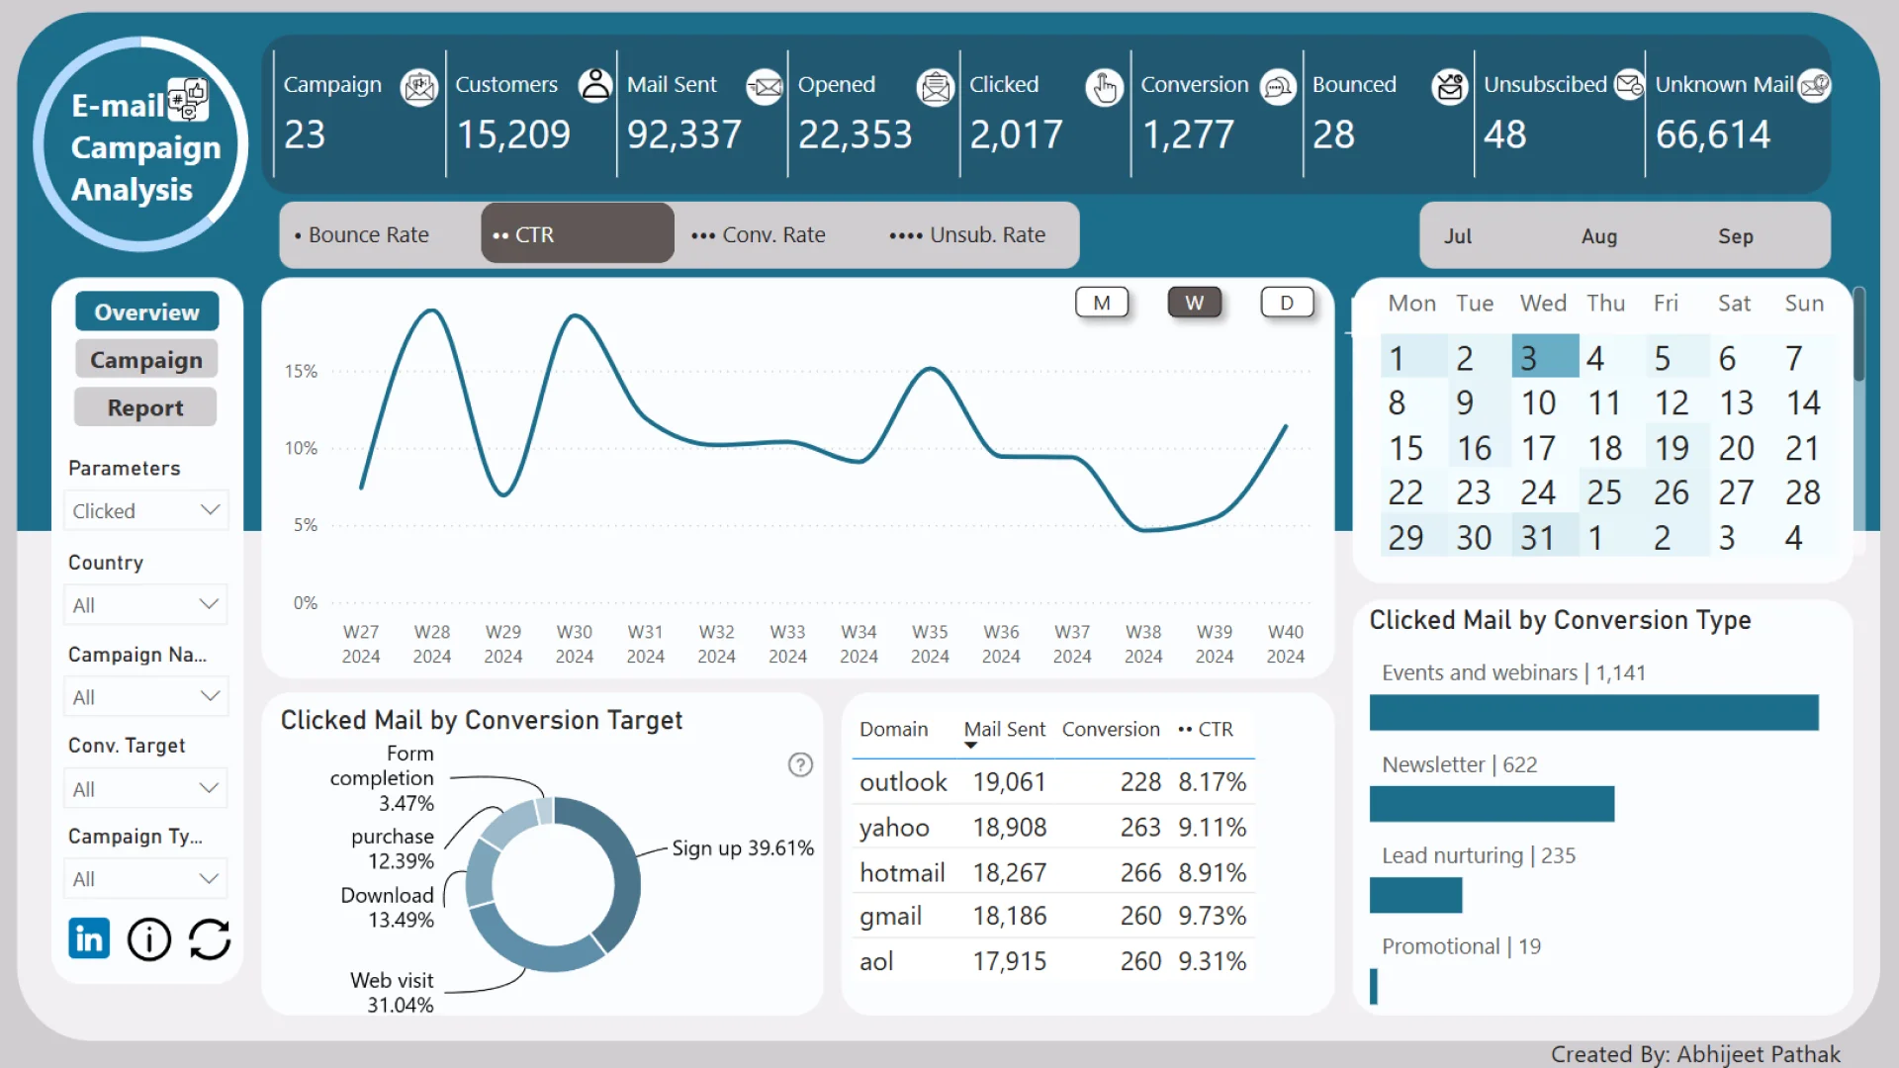The width and height of the screenshot is (1899, 1068).
Task: Click the Lead nurturing bar
Action: 1415,895
